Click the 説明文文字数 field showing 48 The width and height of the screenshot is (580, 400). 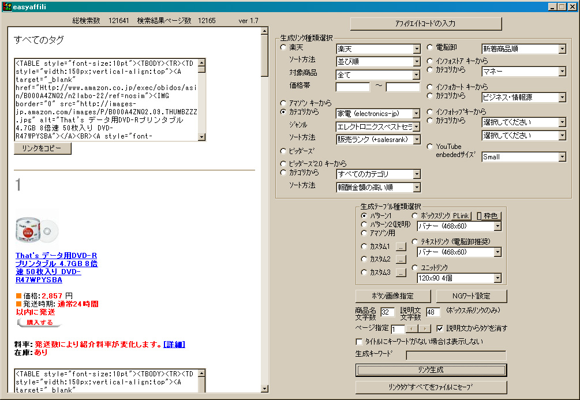(x=433, y=312)
